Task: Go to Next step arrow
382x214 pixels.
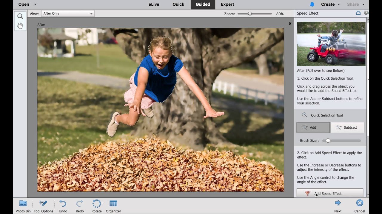Action: click(x=338, y=203)
